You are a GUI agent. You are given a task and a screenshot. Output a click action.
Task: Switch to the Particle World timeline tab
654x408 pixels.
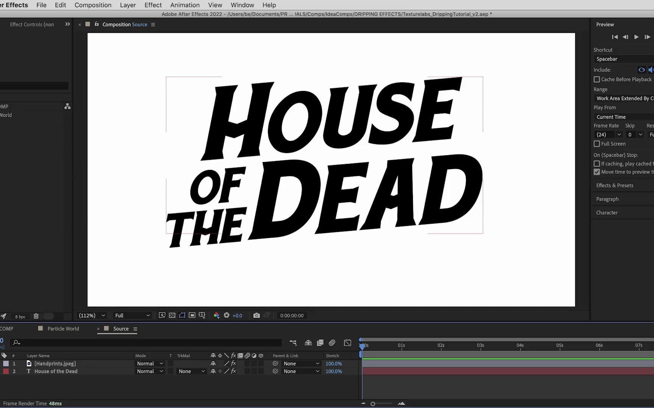click(x=63, y=329)
